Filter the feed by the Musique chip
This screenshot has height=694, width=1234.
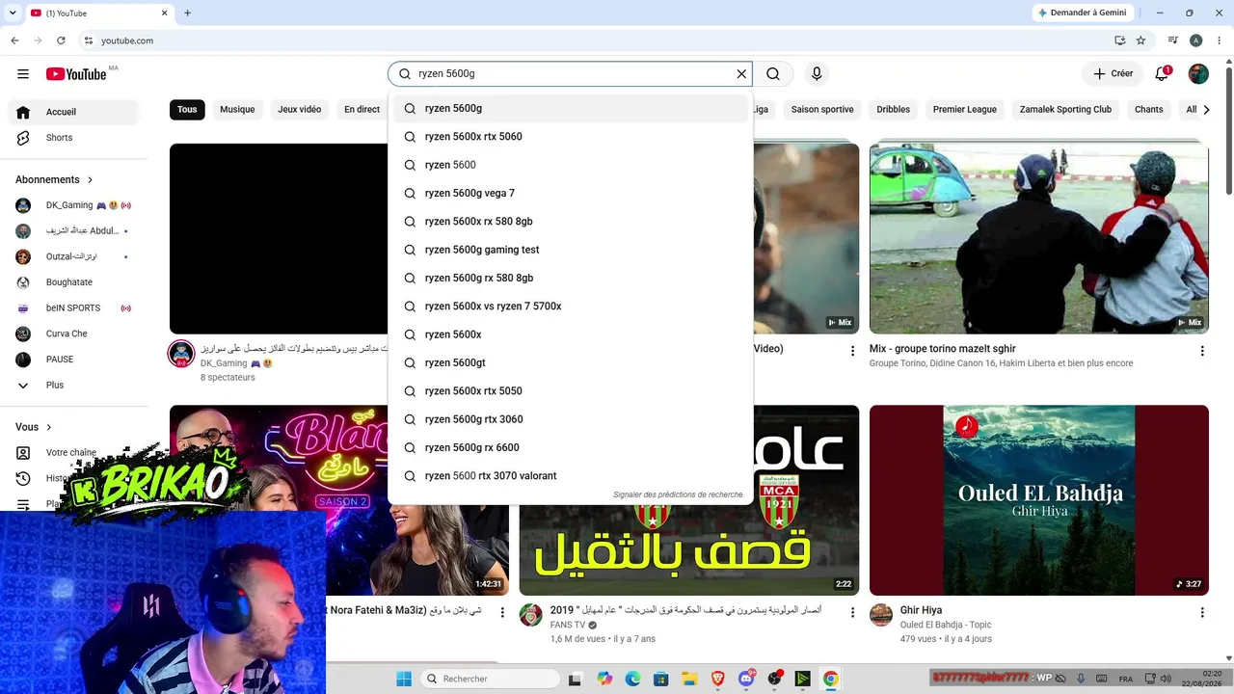(x=237, y=110)
